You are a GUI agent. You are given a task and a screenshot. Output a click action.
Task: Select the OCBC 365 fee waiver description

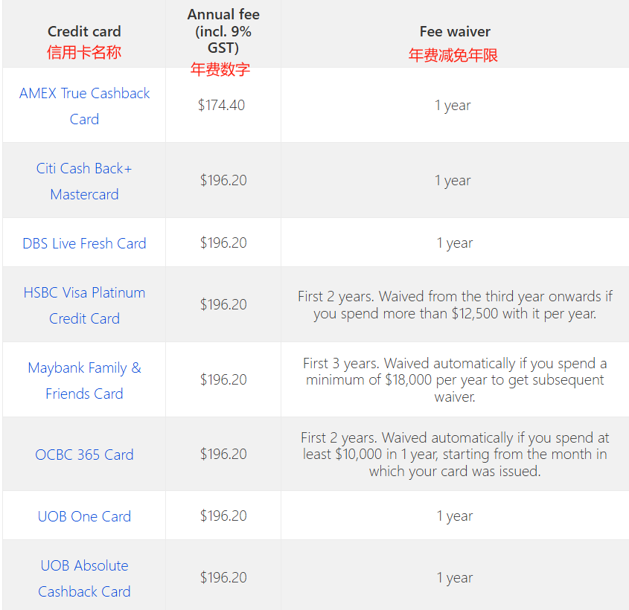[x=455, y=454]
